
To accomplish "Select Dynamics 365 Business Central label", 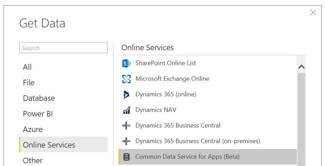I will click(178, 125).
